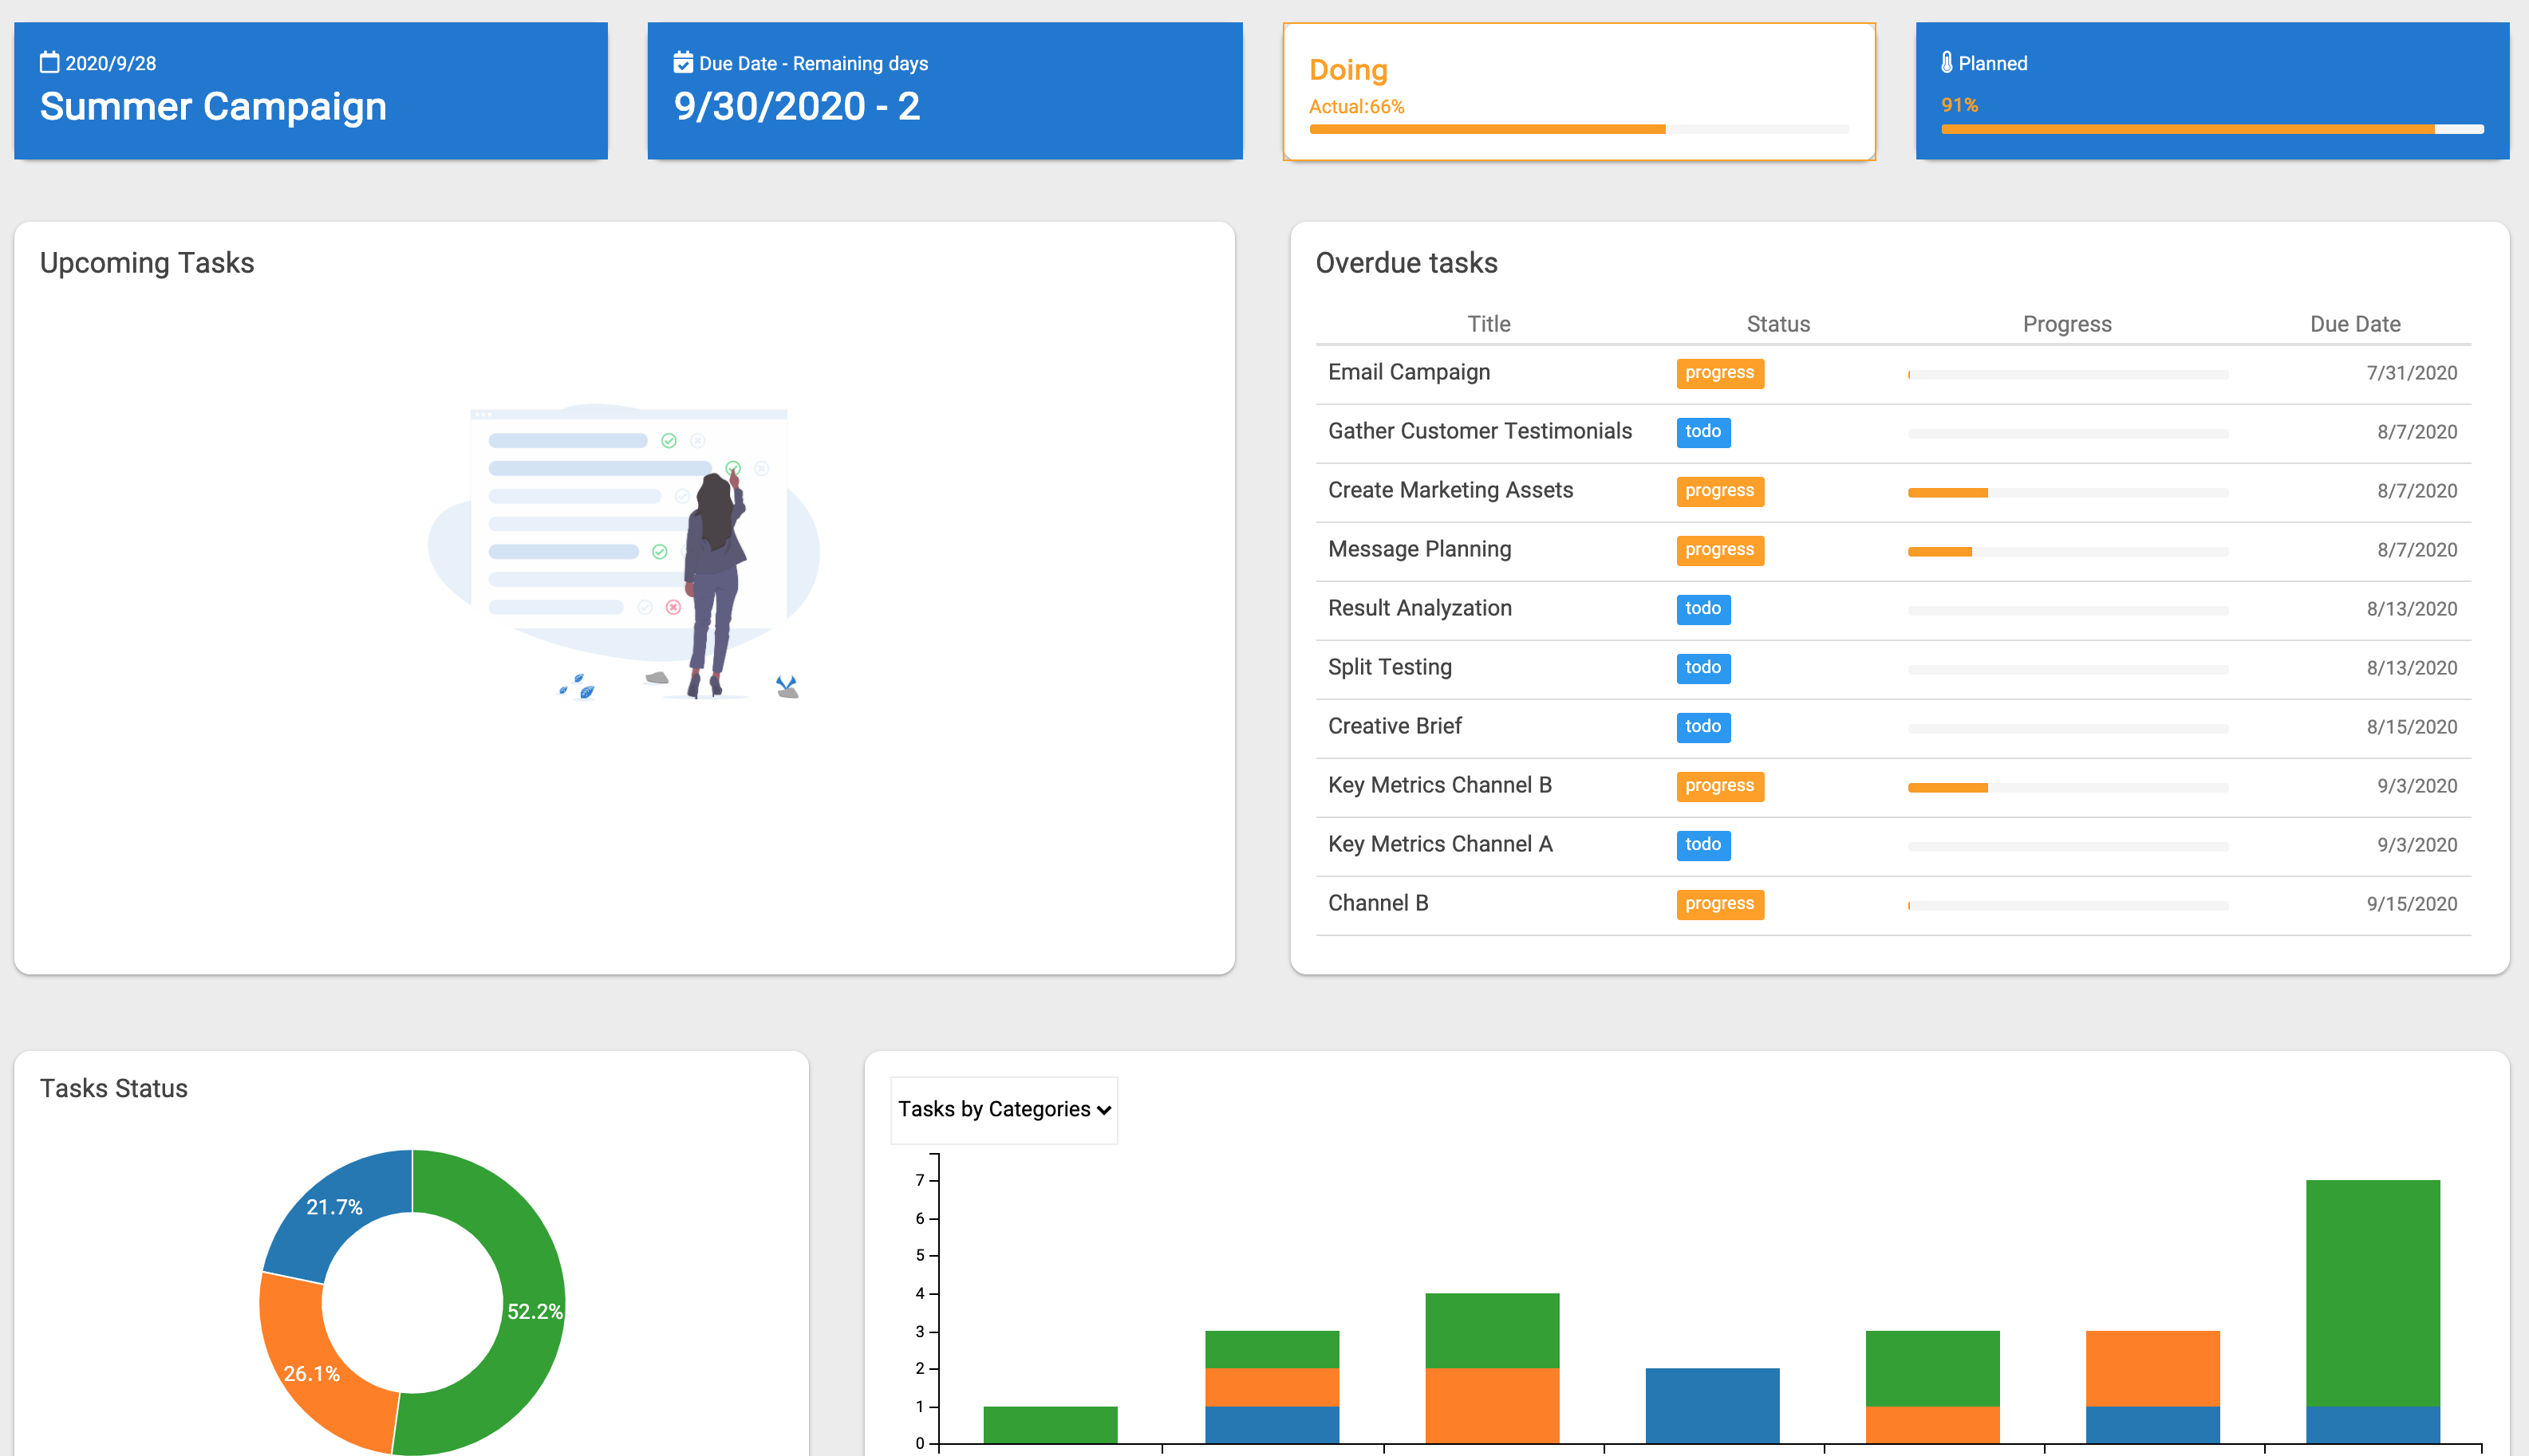
Task: Select the orange 26.1% donut segment
Action: click(312, 1372)
